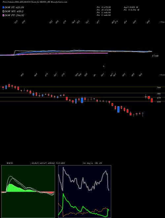Screen dimensions: 165x218
Task: Click the 'Pre V: 0.194 M' value
Action: (131, 10)
